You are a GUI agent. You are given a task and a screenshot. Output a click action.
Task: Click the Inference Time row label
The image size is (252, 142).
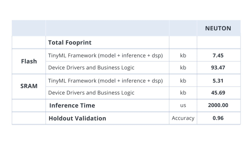point(72,105)
